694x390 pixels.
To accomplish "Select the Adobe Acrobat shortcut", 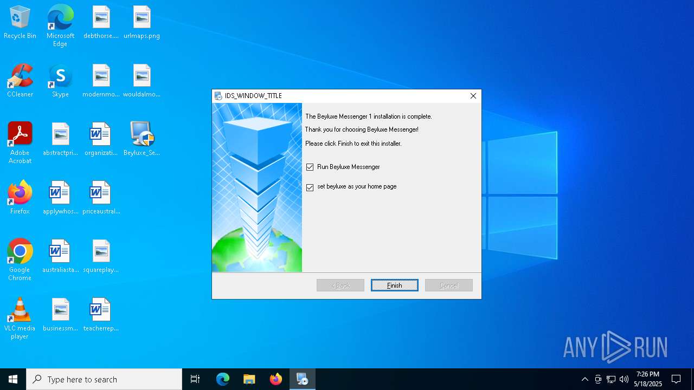I will click(20, 143).
